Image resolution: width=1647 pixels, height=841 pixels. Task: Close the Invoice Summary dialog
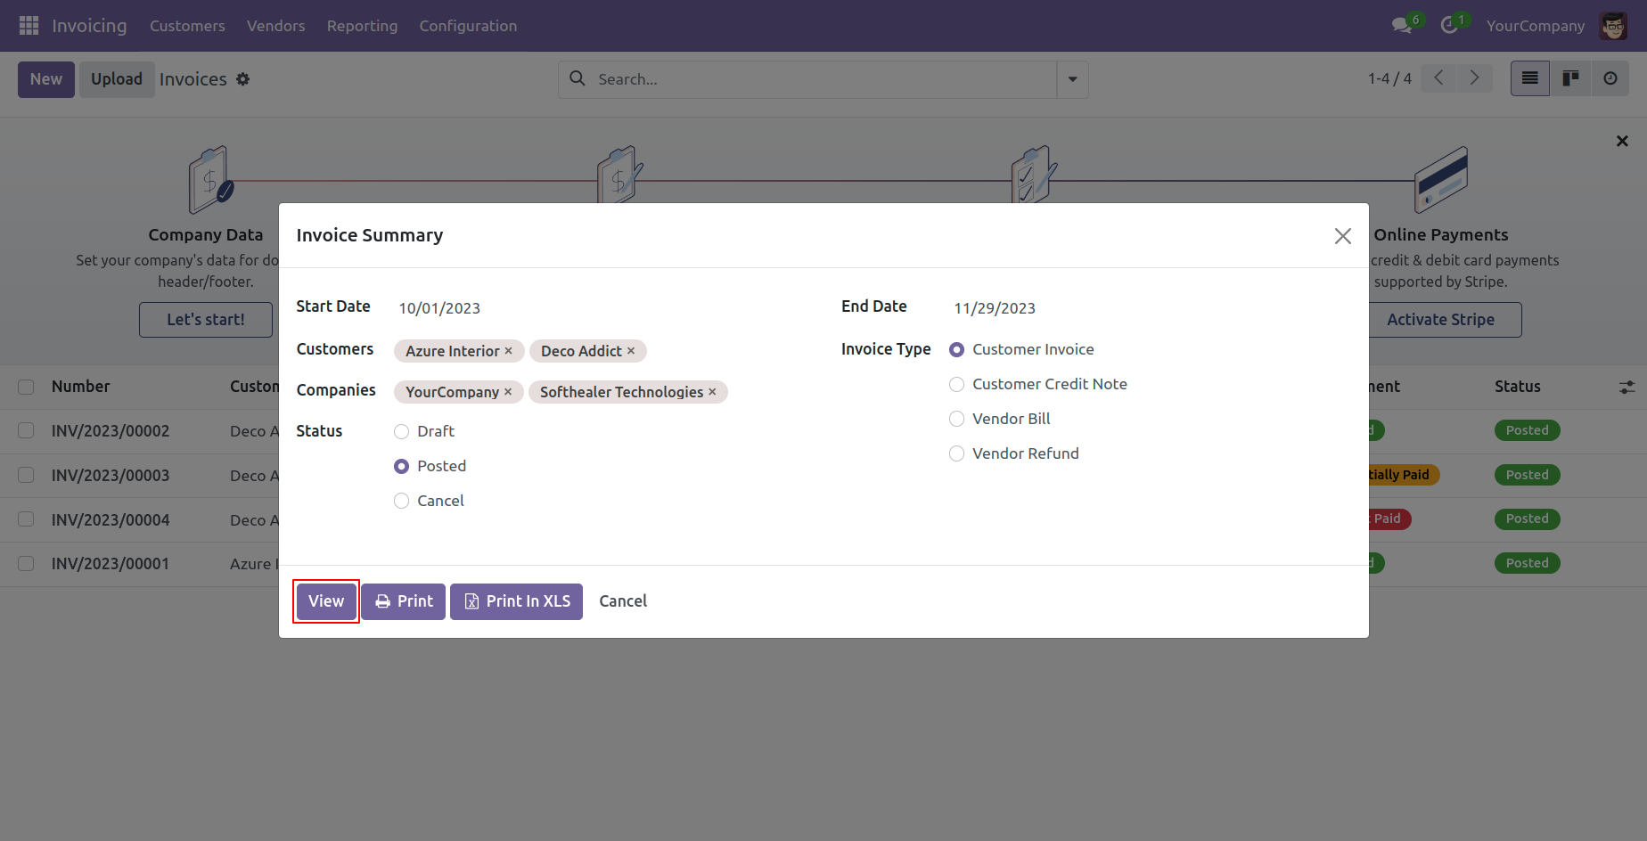click(x=1342, y=235)
